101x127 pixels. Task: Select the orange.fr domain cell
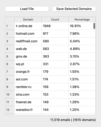(28, 72)
